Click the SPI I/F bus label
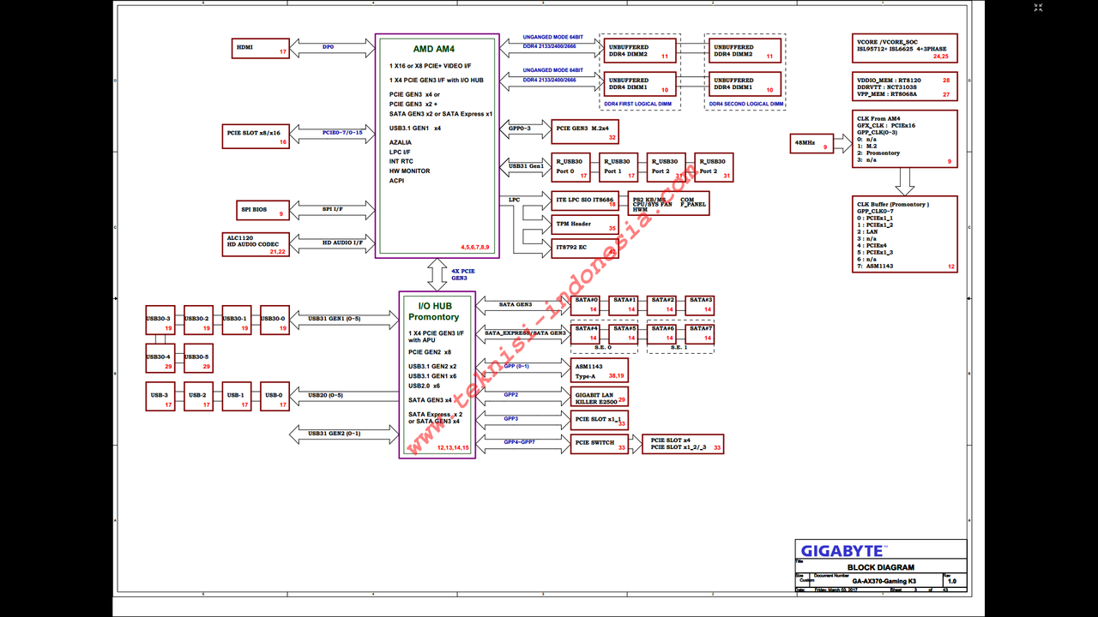1098x617 pixels. pos(333,209)
